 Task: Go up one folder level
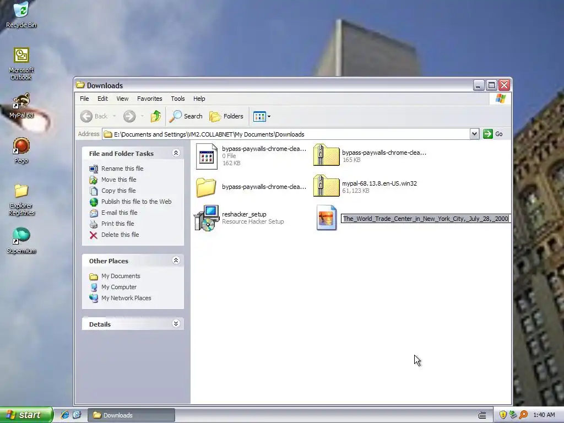(155, 116)
